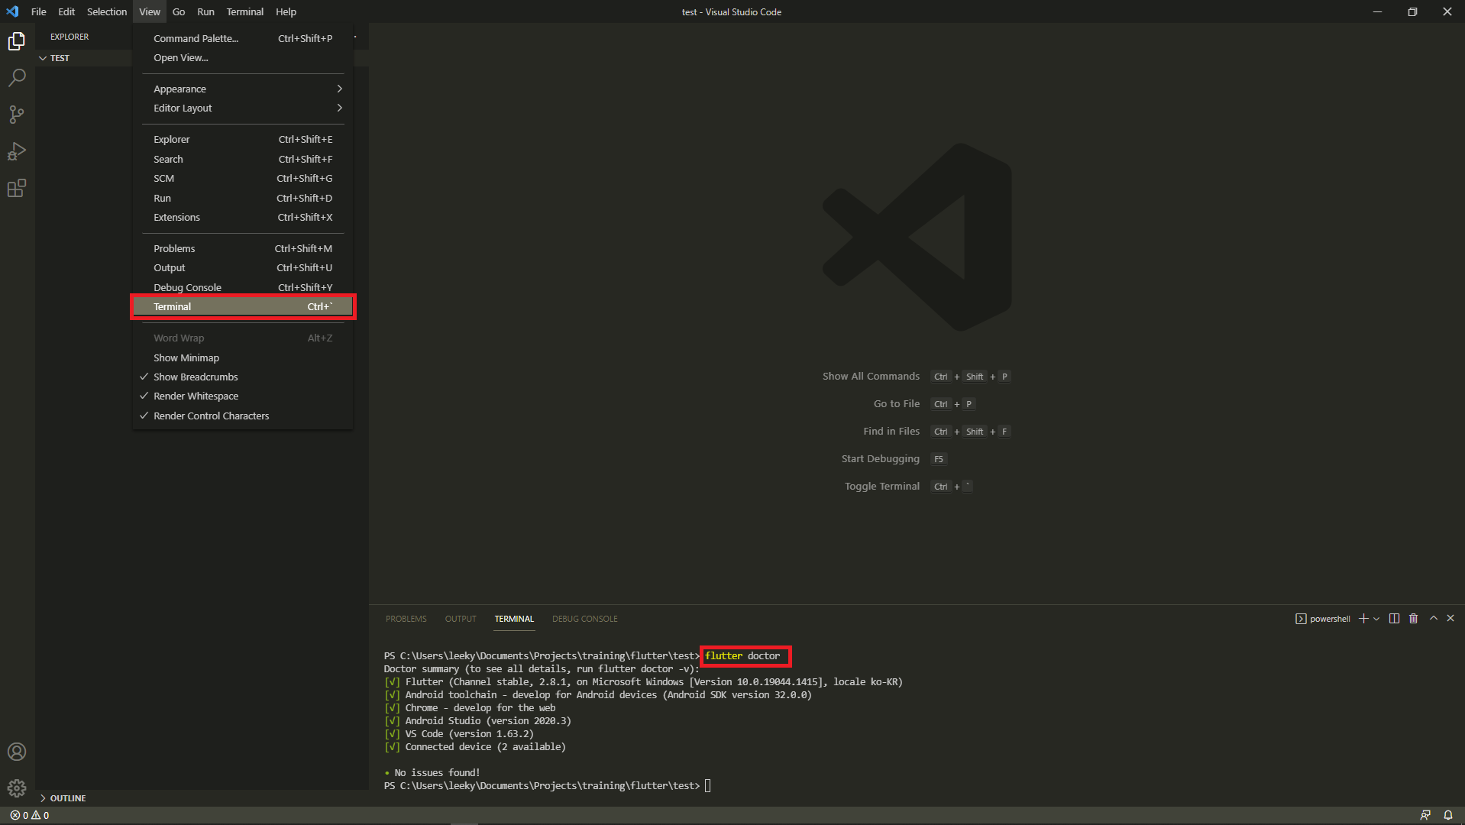Click 'Show All Commands' hint text
Screen dimensions: 1465x825
[871, 377]
